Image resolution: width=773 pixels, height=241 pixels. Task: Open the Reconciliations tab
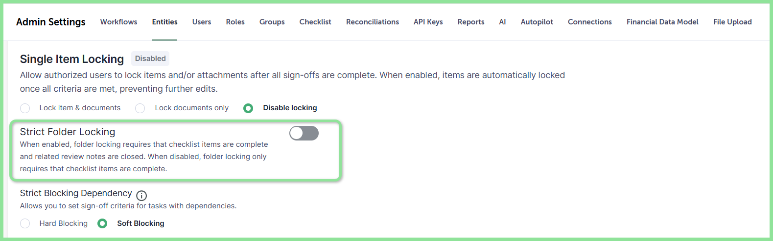[x=373, y=22]
